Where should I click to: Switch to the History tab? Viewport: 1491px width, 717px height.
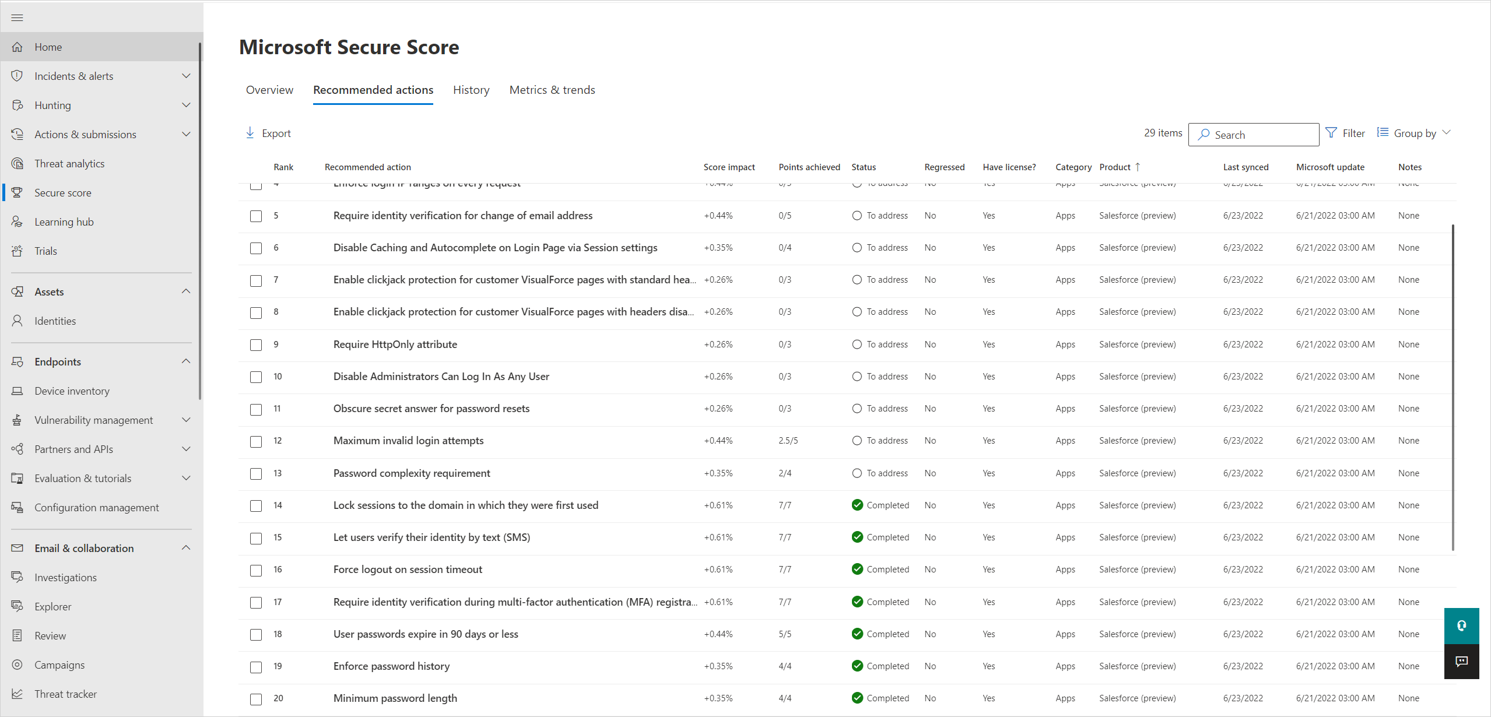pyautogui.click(x=471, y=90)
